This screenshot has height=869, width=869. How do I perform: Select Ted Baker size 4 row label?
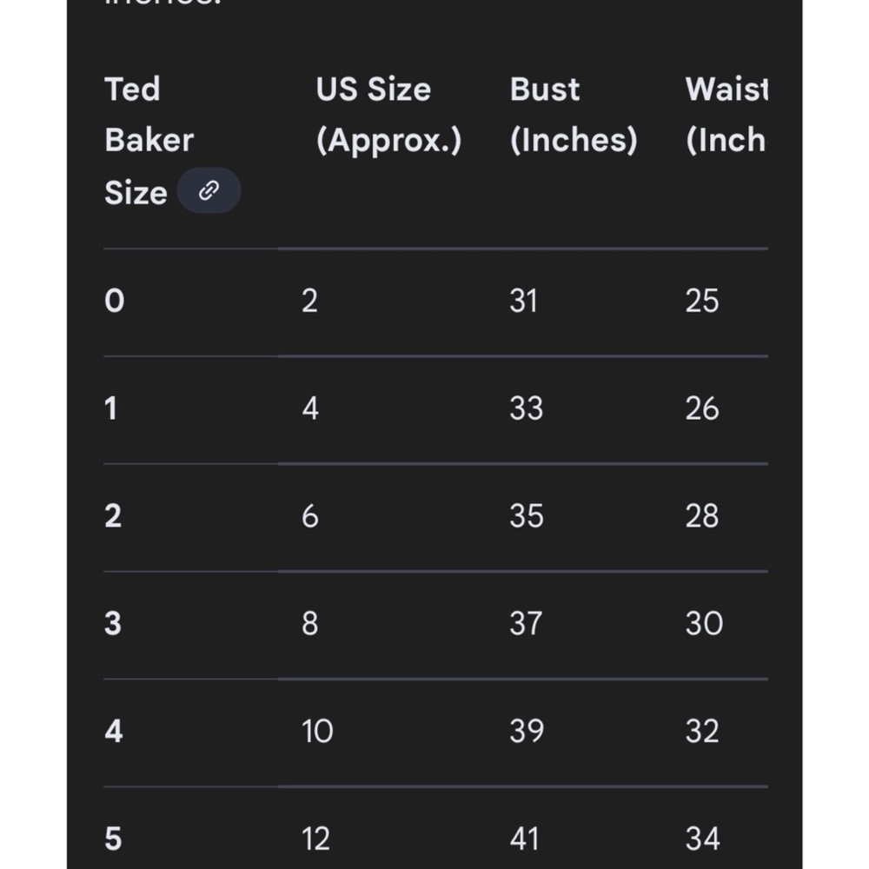point(114,731)
